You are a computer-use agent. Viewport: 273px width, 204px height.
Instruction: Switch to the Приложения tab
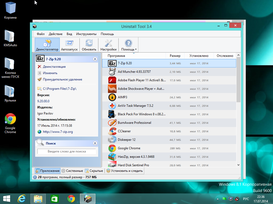[x=47, y=171]
